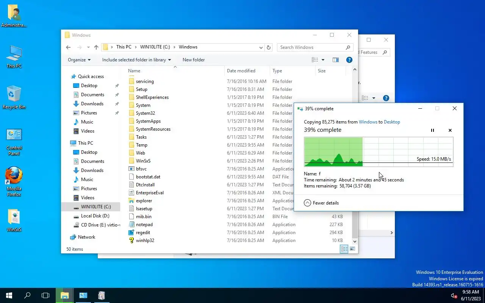
Task: Open the Organize dropdown menu
Action: point(79,60)
